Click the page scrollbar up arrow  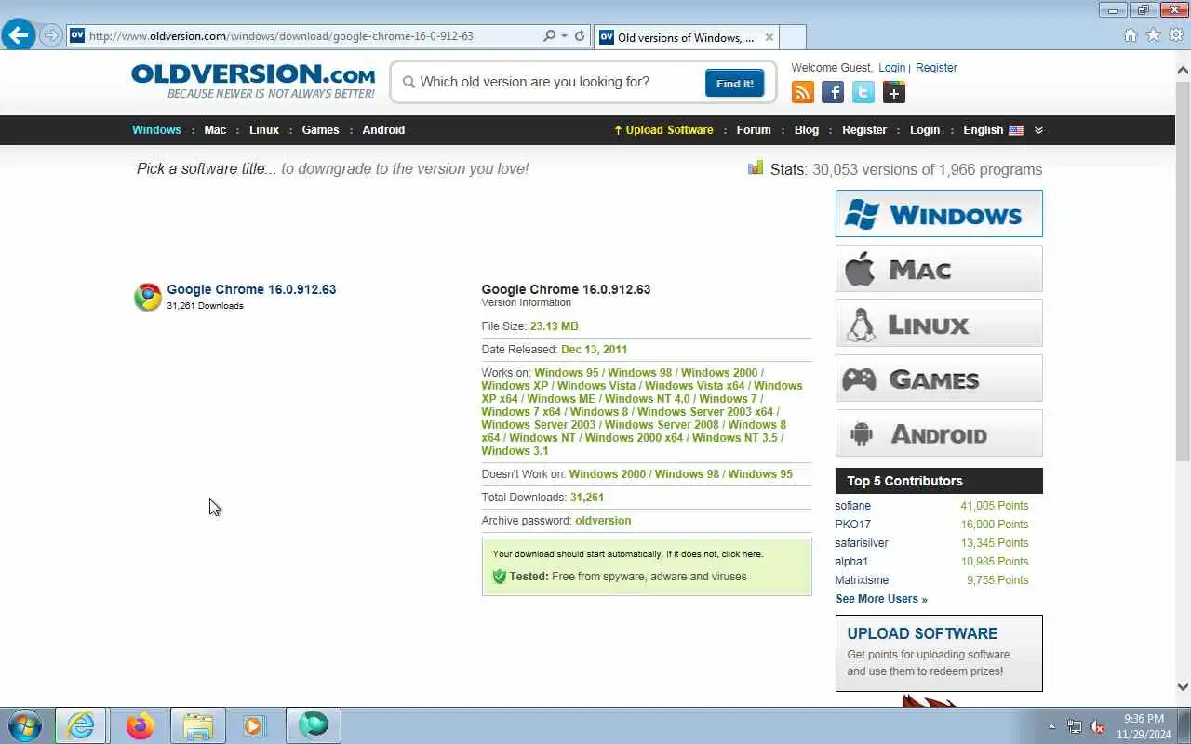click(x=1183, y=70)
